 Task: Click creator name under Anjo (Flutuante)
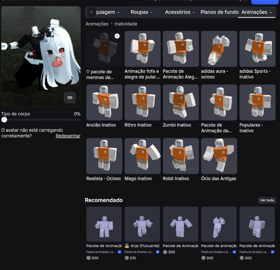[x=139, y=252]
